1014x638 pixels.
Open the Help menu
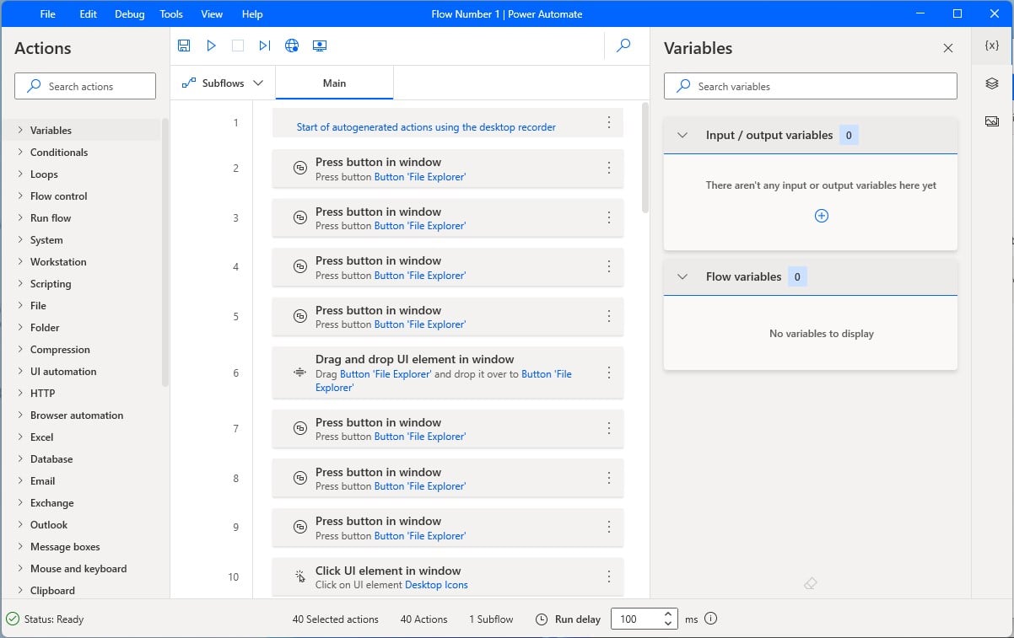[x=252, y=13]
